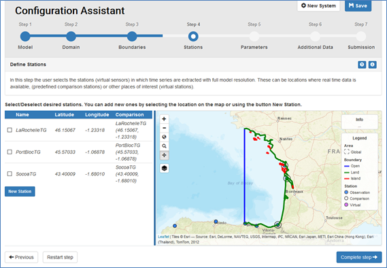Viewport: 387px width, 268px height.
Task: Zoom in on the map
Action: (x=164, y=119)
